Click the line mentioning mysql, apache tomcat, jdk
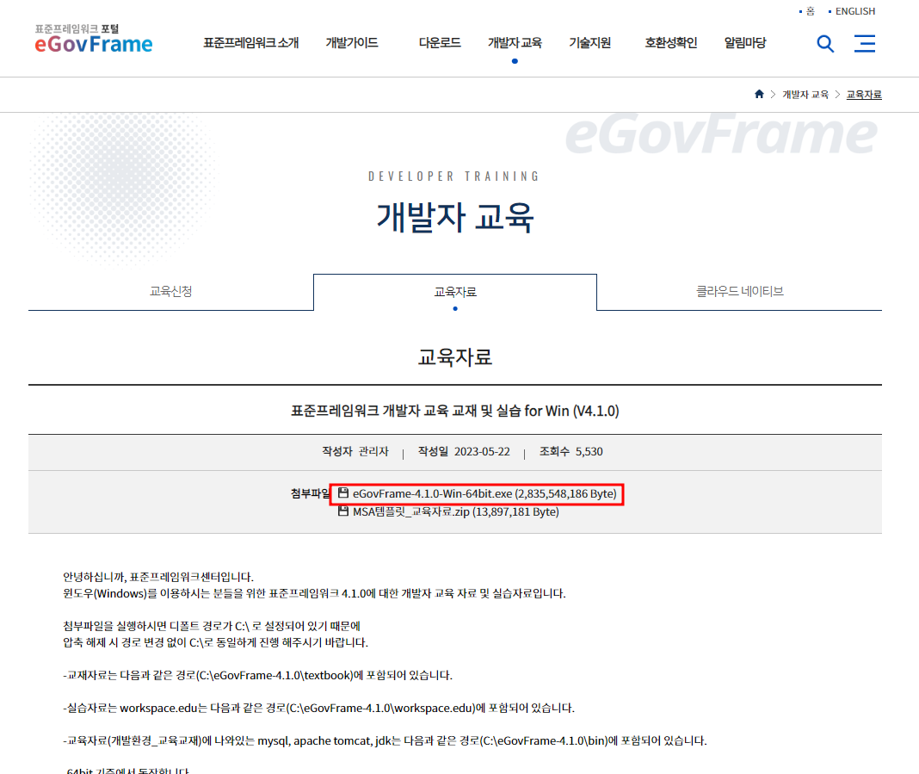The width and height of the screenshot is (919, 774). coord(385,741)
